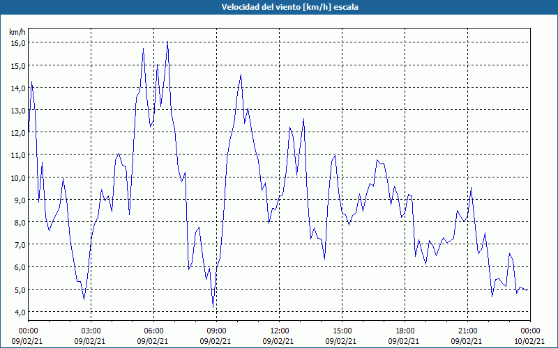Screen dimensions: 558x348
Task: Click the 8,0 value on the vertical axis
Action: tap(20, 223)
